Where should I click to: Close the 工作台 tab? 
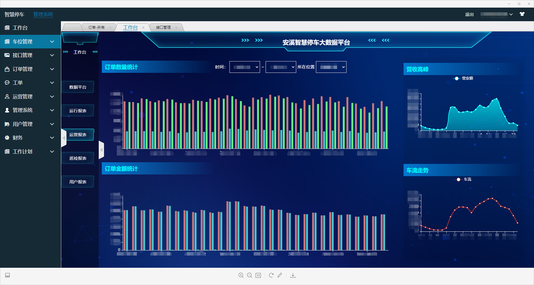click(x=143, y=27)
